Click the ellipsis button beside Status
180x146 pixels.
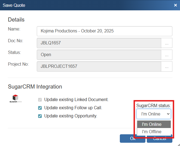click(167, 55)
